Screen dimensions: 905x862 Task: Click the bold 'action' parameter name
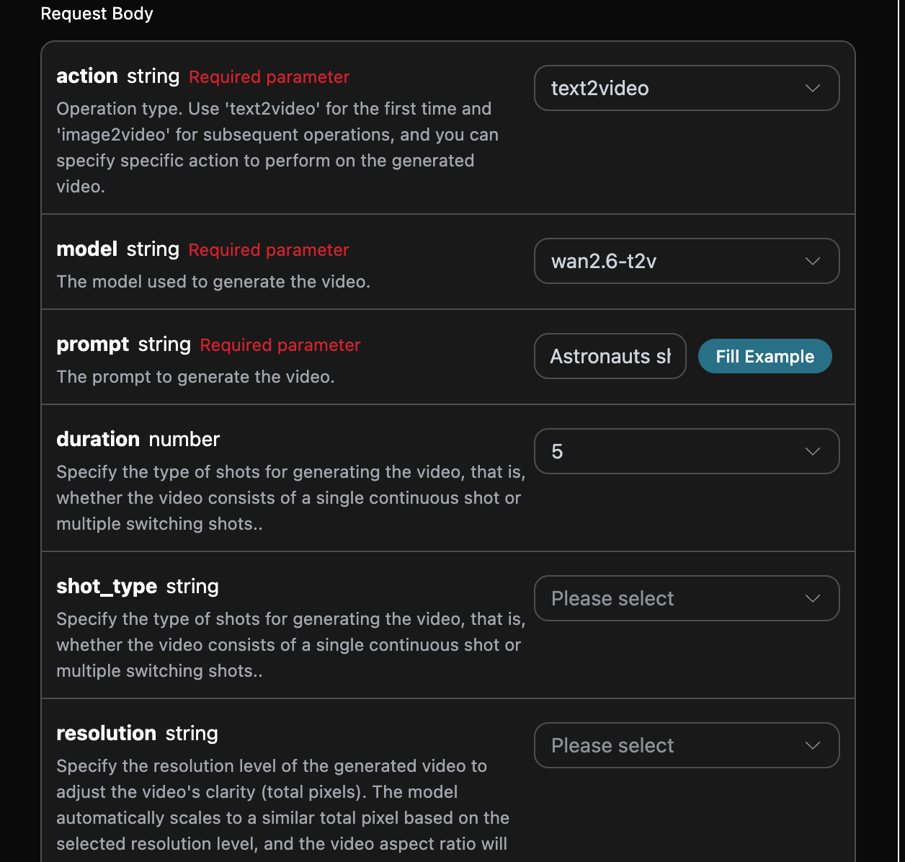[86, 76]
